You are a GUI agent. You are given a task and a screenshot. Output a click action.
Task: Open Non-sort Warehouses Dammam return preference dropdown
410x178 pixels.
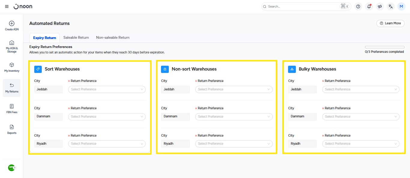(234, 117)
